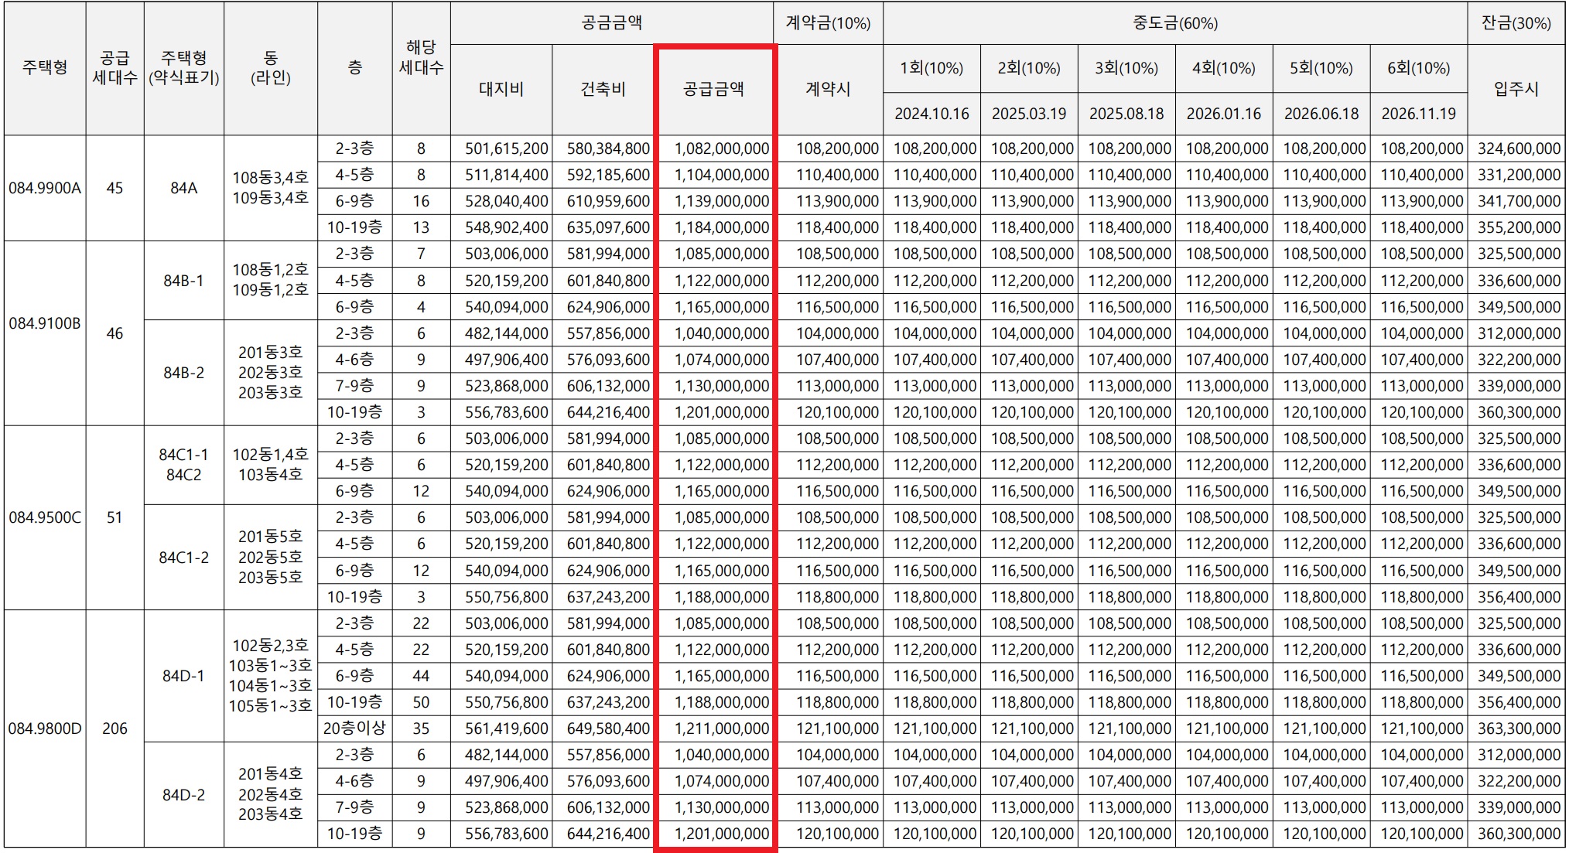Select the 84D-2 type label
The height and width of the screenshot is (853, 1569).
pyautogui.click(x=183, y=795)
